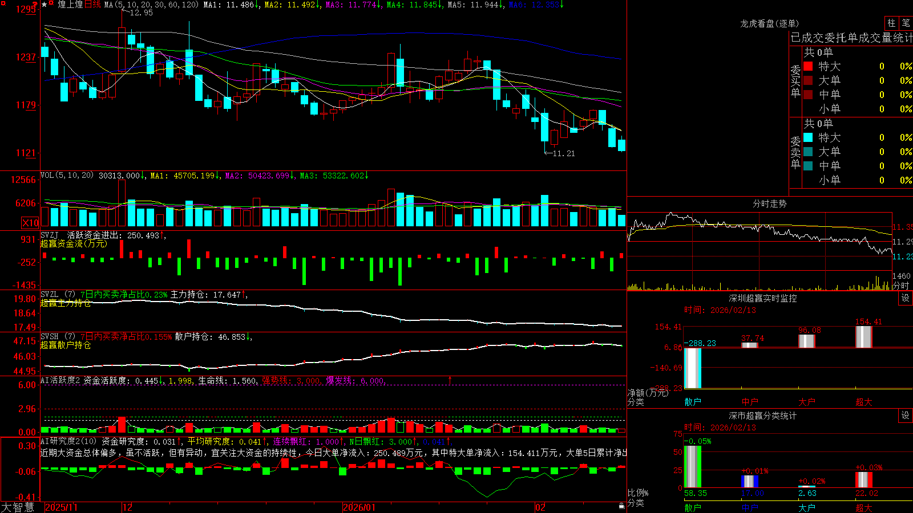Switch order view to 柱 mode

(891, 23)
